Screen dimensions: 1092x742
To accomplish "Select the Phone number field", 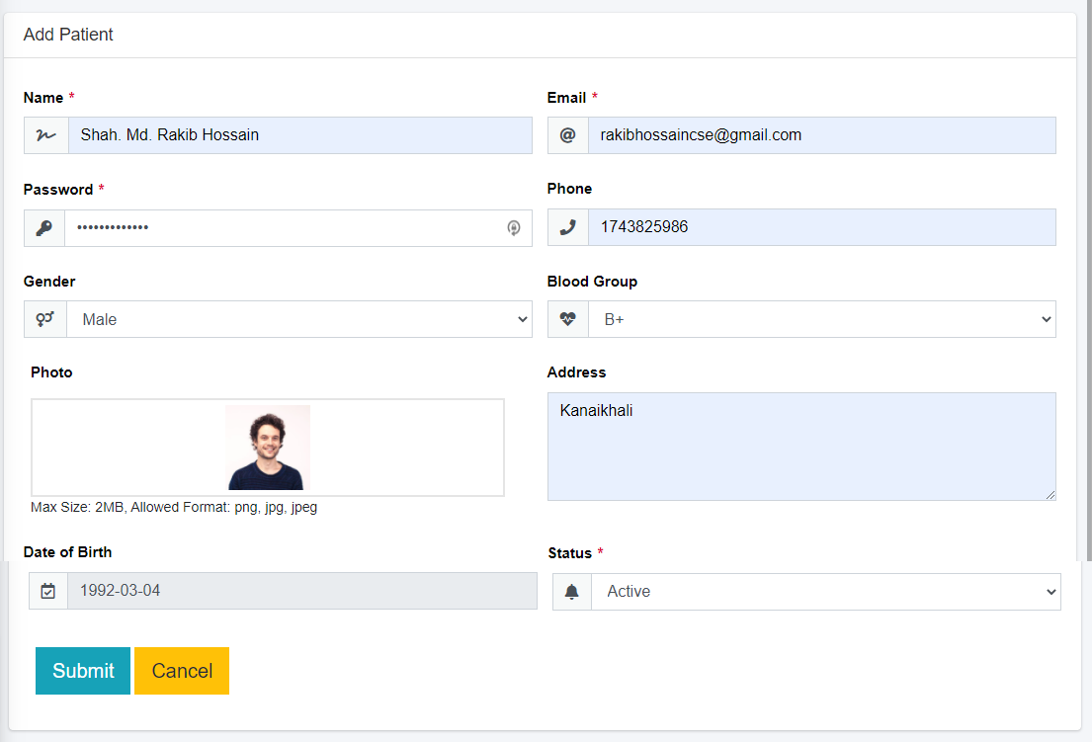I will point(821,227).
